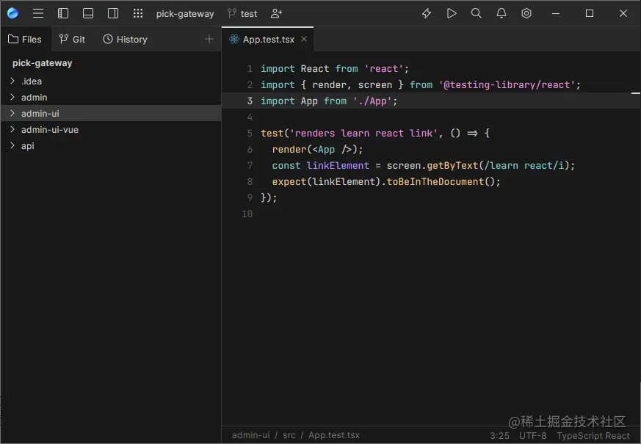641x444 pixels.
Task: Select the App.test.tsx editor tab
Action: pyautogui.click(x=267, y=39)
